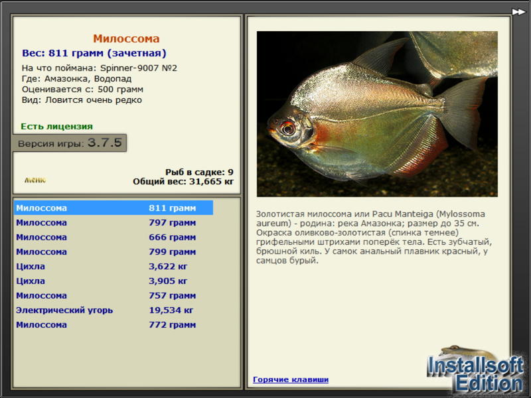Click the Installsoft Edition logo

click(x=475, y=371)
